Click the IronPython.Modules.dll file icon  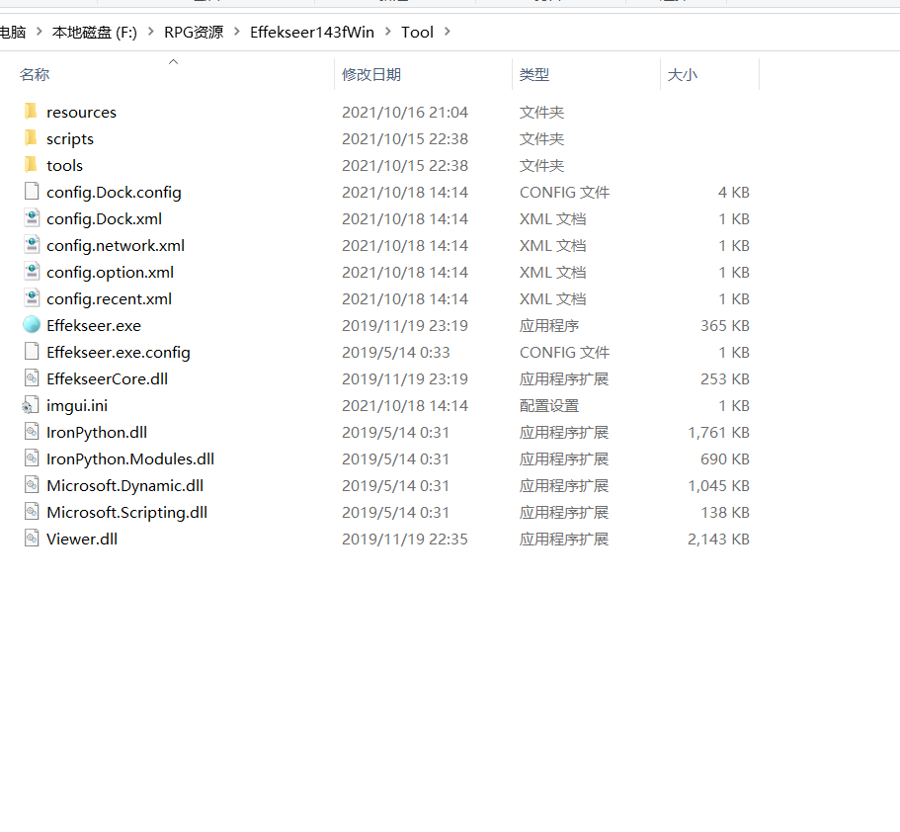pyautogui.click(x=32, y=458)
